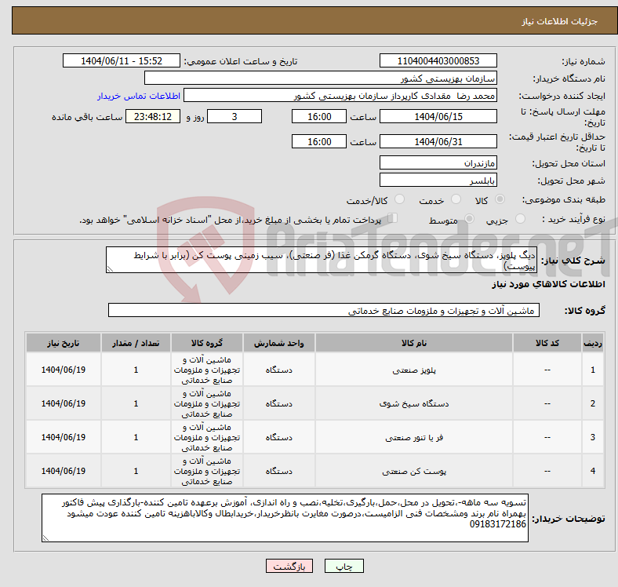Click the response deadline time field 16:00
This screenshot has width=618, height=587.
319,116
